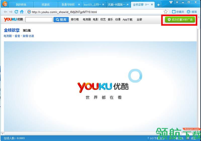Close the 金枝欲孽 tab
The height and width of the screenshot is (141, 201).
pos(152,5)
